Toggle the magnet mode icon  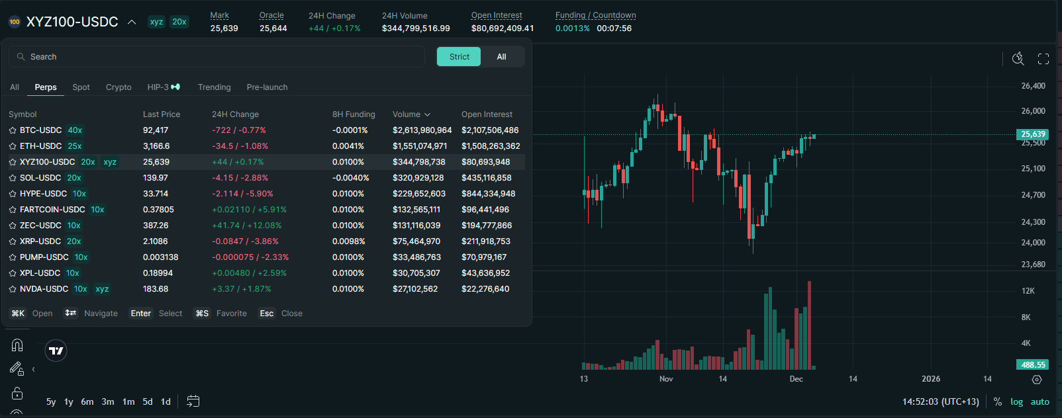[x=17, y=345]
